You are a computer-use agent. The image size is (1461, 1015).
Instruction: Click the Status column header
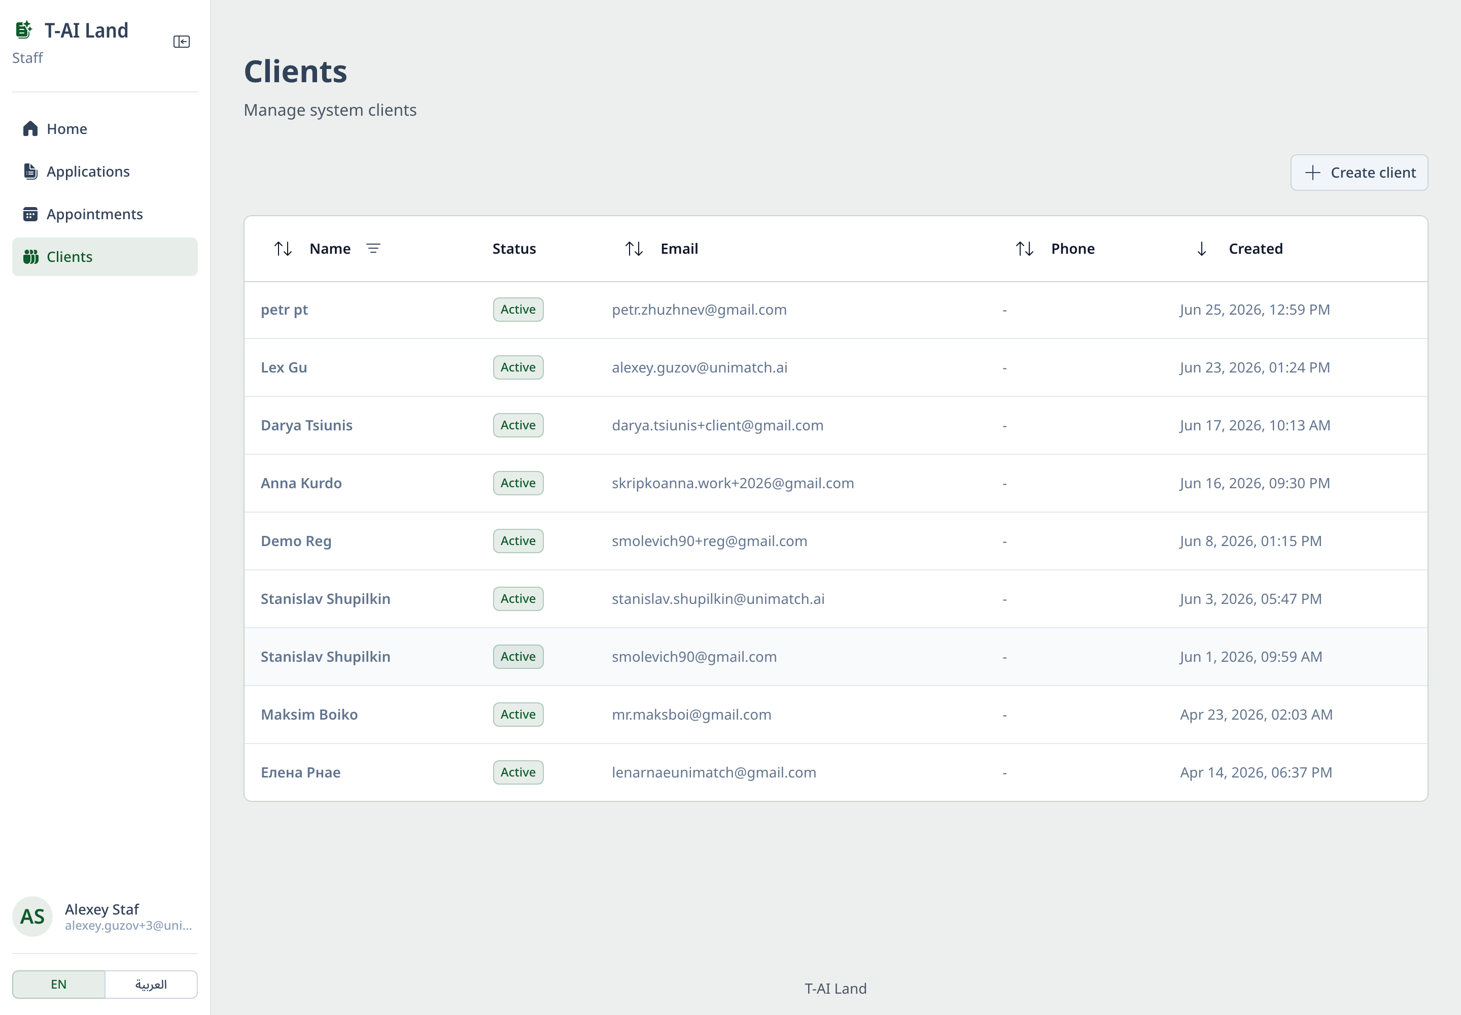click(514, 249)
